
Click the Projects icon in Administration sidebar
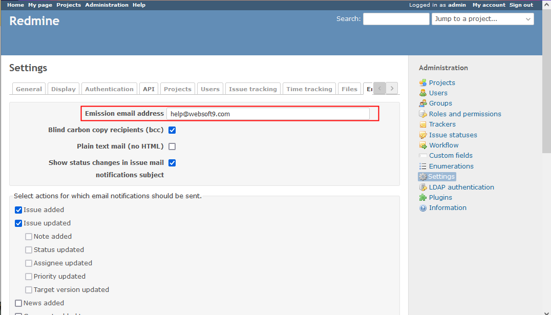423,82
